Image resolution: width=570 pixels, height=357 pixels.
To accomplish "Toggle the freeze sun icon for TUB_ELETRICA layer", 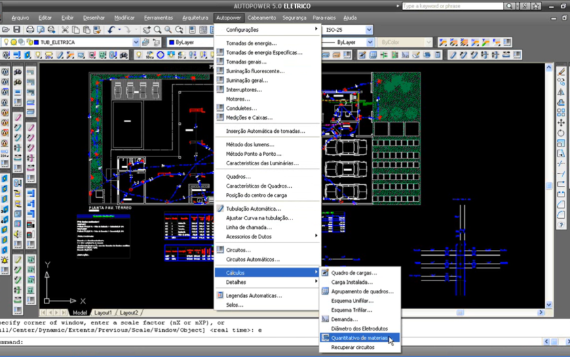I will click(14, 42).
